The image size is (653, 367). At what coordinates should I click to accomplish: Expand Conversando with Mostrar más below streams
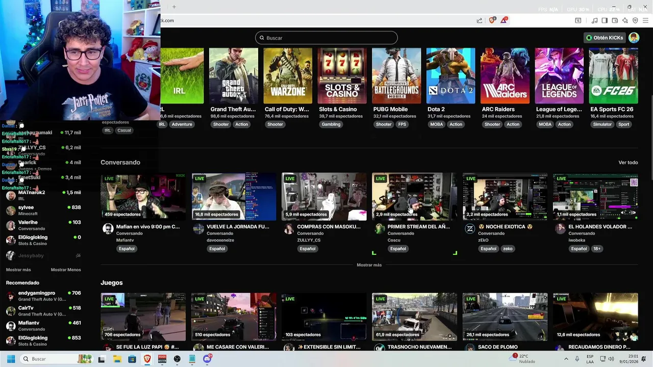(369, 265)
